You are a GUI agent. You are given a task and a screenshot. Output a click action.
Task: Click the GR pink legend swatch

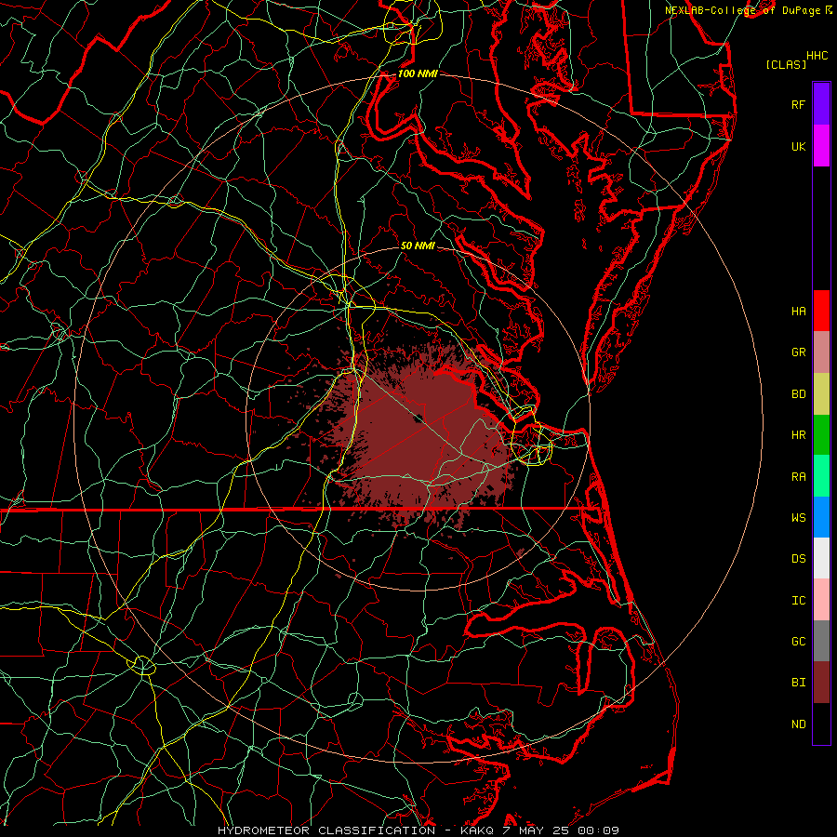click(821, 352)
